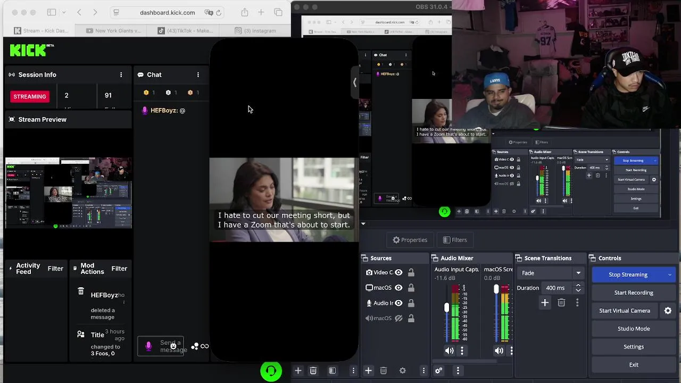Open the Sources panel more-options menu
This screenshot has width=681, height=383.
pos(423,370)
